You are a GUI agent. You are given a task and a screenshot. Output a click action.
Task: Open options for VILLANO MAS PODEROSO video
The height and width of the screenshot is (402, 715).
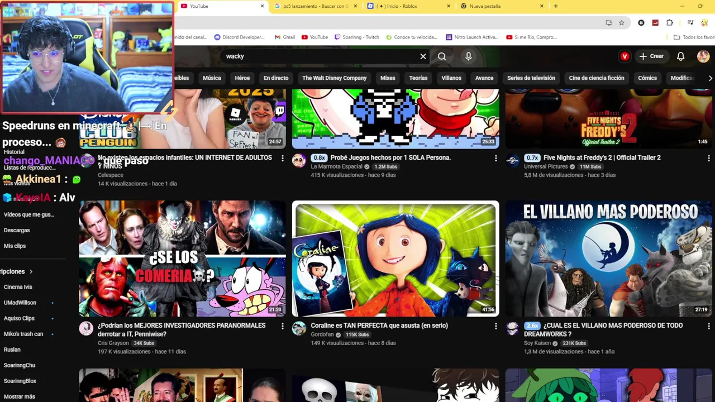pos(709,326)
